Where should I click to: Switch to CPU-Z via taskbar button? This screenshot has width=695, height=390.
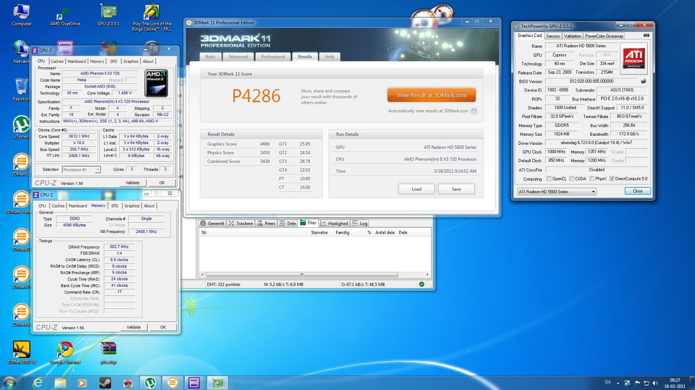tap(194, 383)
